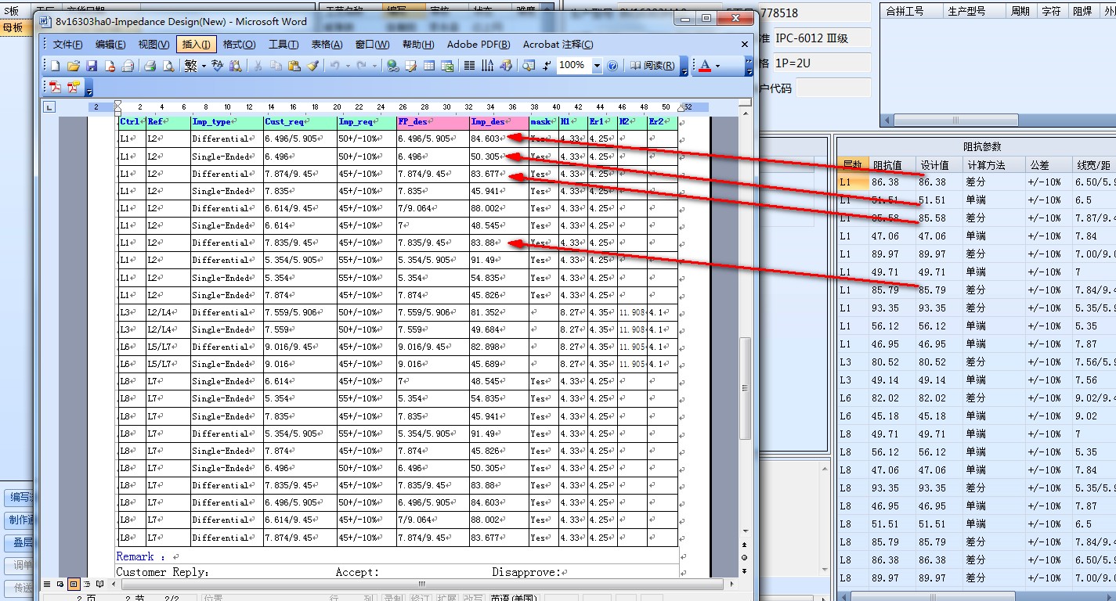1116x601 pixels.
Task: Click the research binoculars icon
Action: click(236, 66)
